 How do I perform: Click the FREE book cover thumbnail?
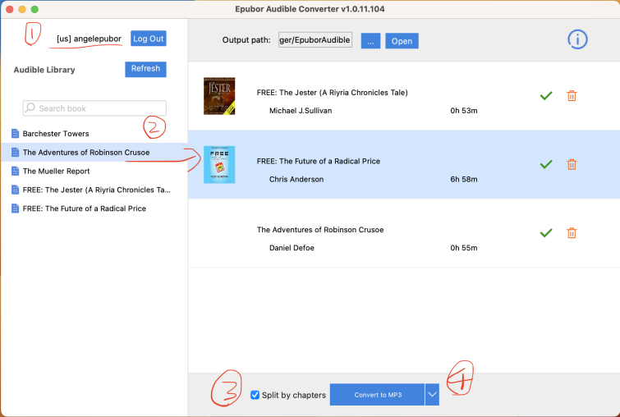click(x=219, y=164)
